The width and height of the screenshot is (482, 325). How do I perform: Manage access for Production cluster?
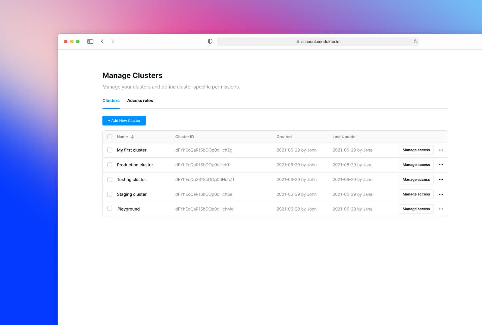coord(416,165)
